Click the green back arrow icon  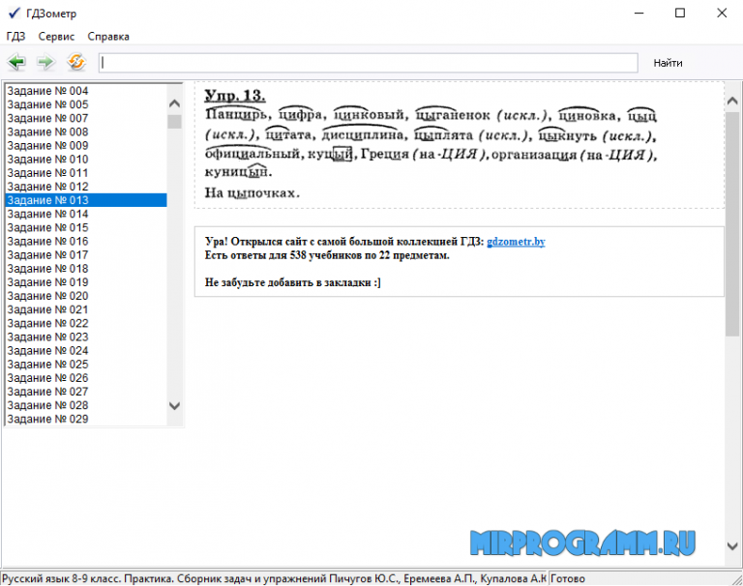(17, 62)
